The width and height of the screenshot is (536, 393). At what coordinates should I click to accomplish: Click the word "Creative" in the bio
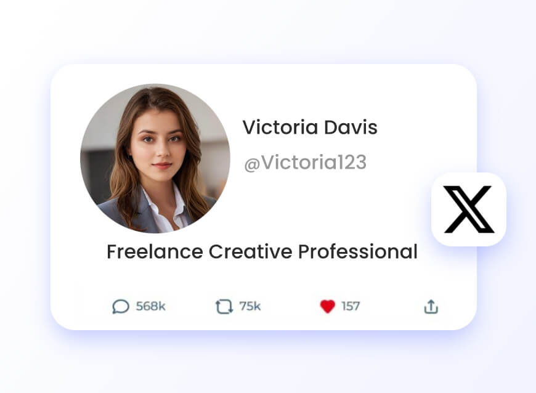point(251,252)
